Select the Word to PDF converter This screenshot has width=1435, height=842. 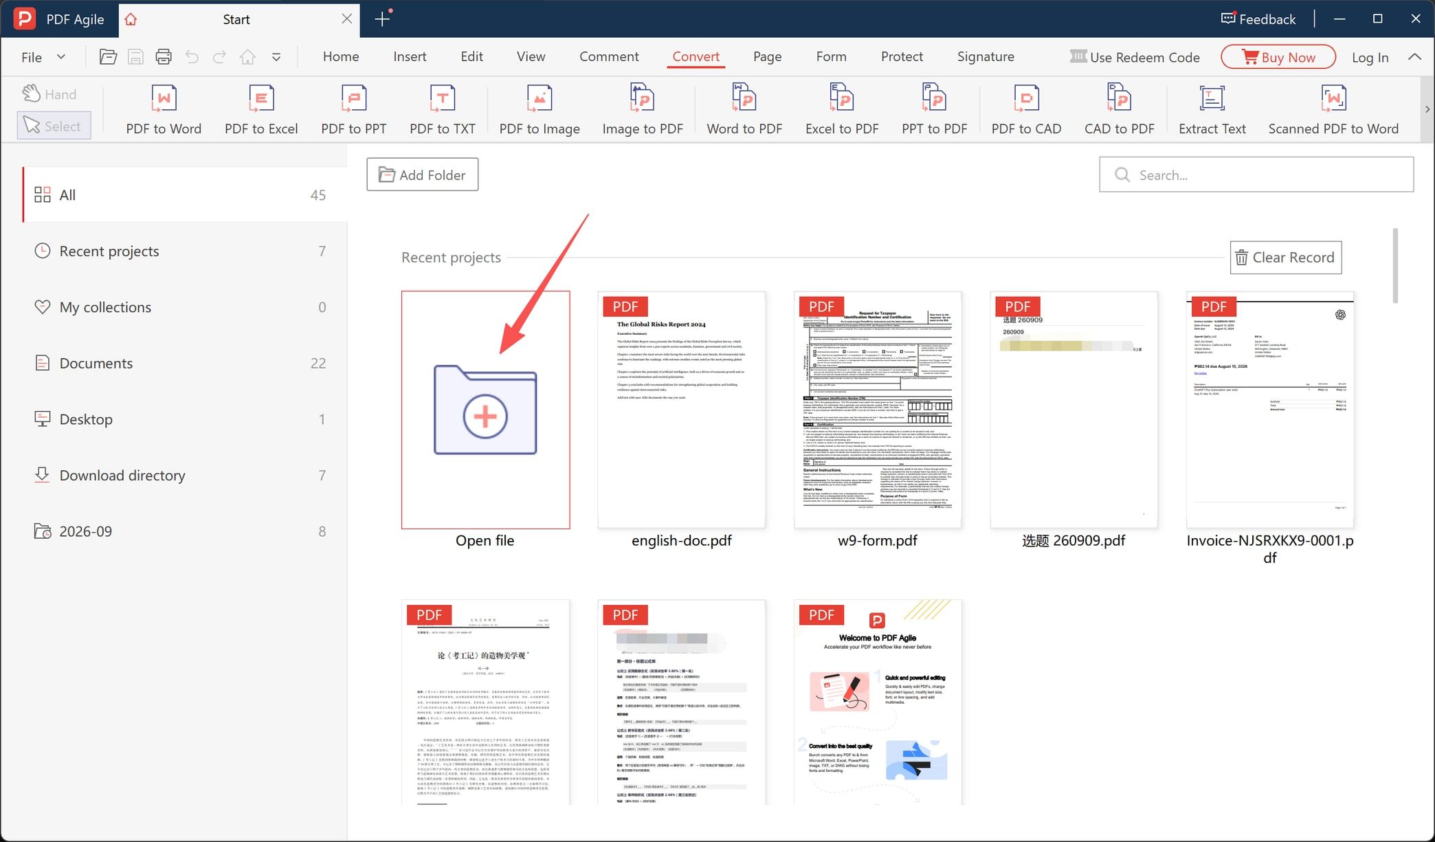click(x=744, y=109)
